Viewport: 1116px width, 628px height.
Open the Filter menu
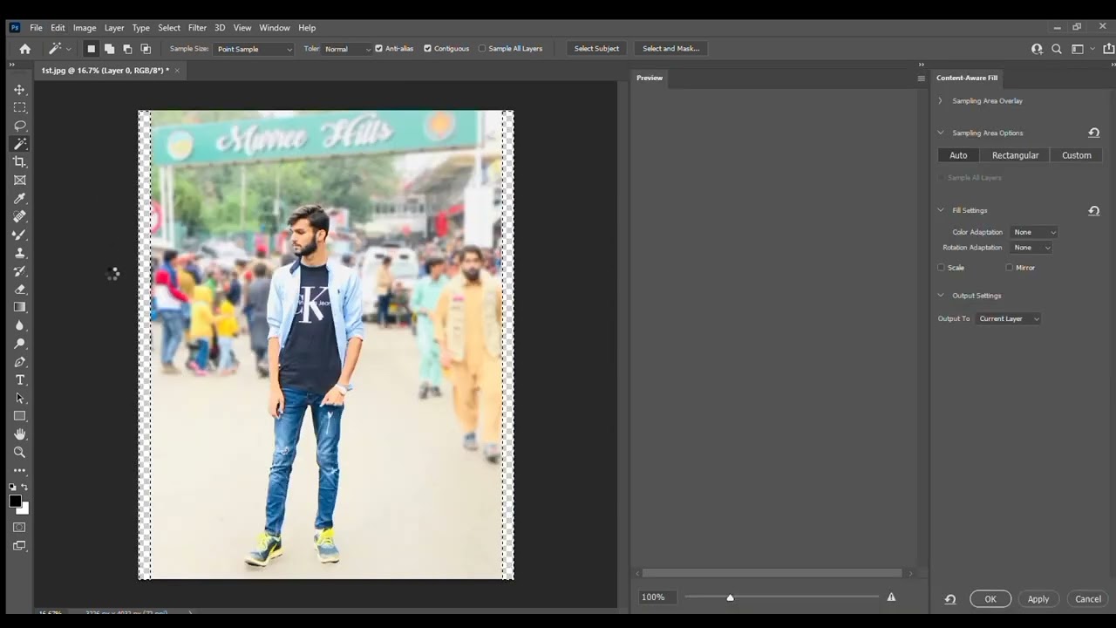pos(197,28)
